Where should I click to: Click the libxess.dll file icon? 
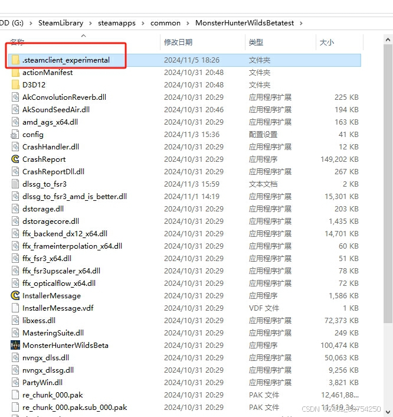15,321
